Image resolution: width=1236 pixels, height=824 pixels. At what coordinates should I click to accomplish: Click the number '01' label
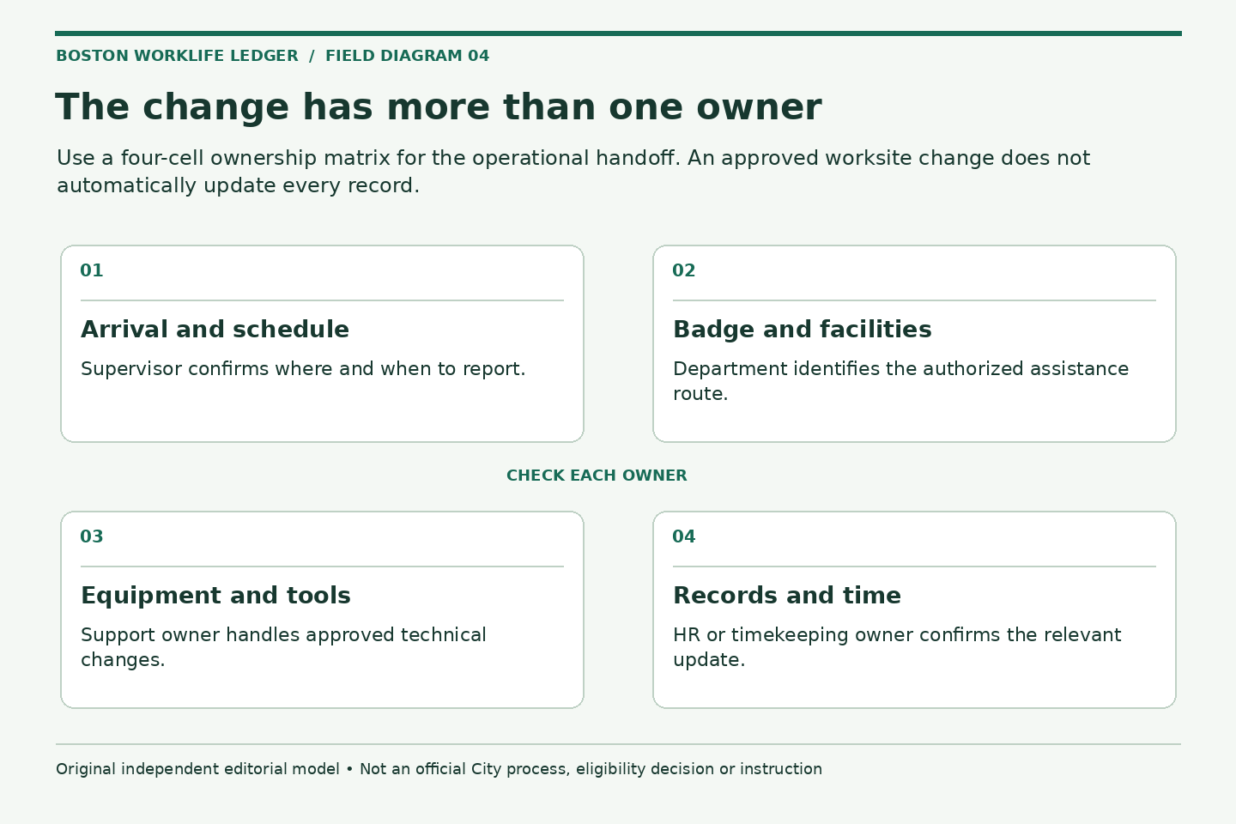[x=92, y=271]
